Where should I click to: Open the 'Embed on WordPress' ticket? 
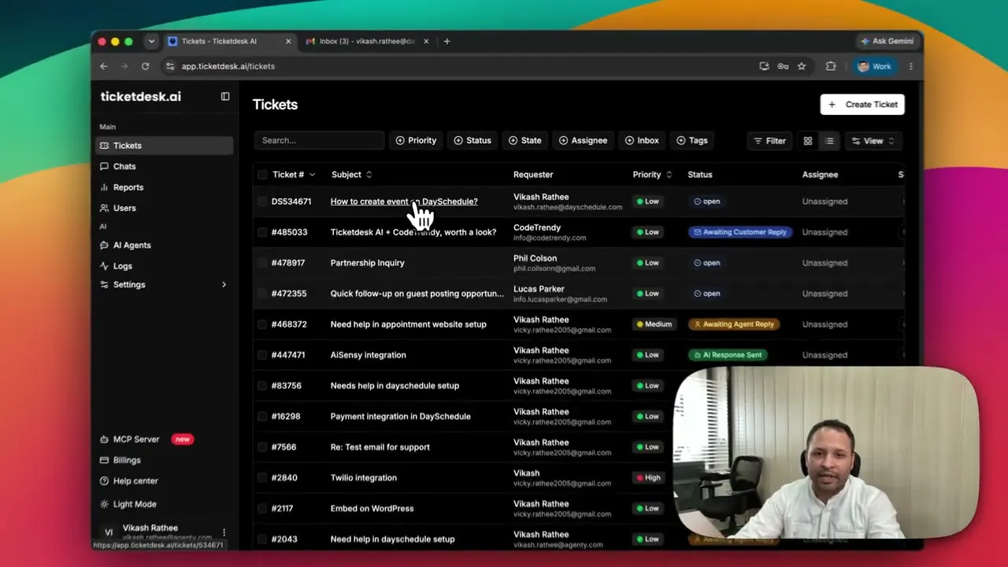tap(372, 509)
